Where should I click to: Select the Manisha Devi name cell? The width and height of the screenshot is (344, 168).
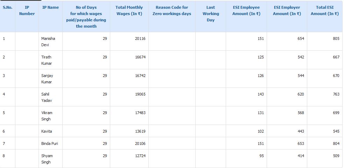click(x=50, y=41)
